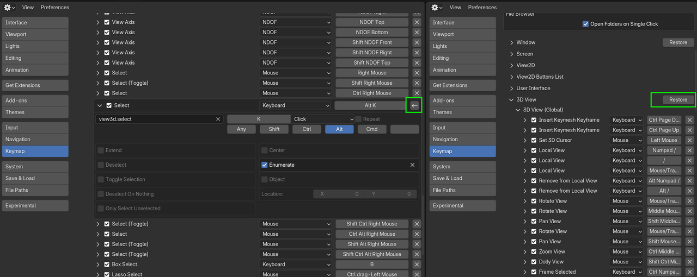The image size is (697, 277).
Task: Remove the Box Select B keymap entry
Action: (417, 265)
